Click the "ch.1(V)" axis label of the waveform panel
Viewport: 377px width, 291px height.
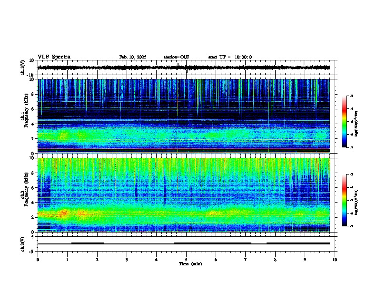23,68
